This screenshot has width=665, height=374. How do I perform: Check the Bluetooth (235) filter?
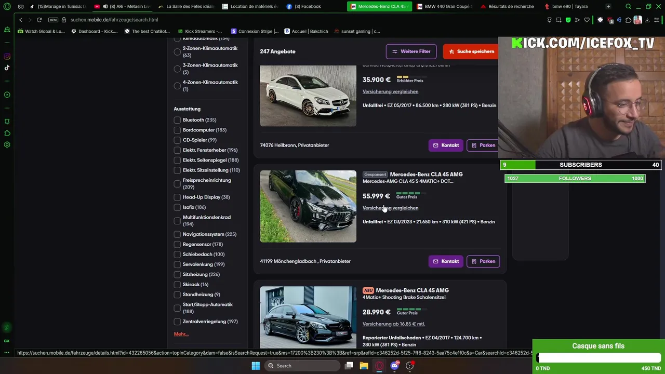tap(177, 120)
